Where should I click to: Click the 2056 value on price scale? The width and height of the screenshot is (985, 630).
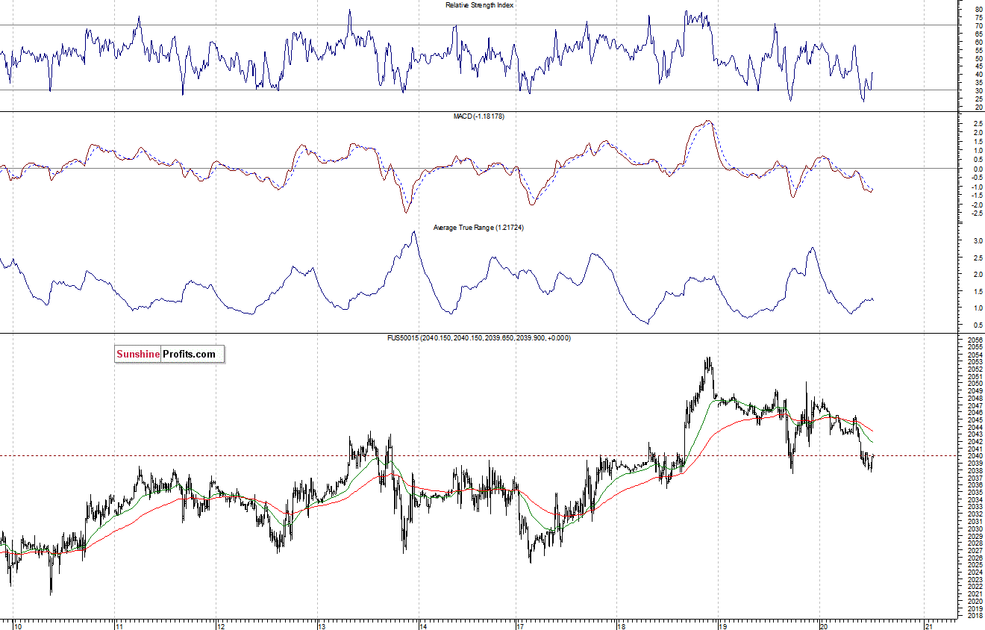click(x=975, y=340)
